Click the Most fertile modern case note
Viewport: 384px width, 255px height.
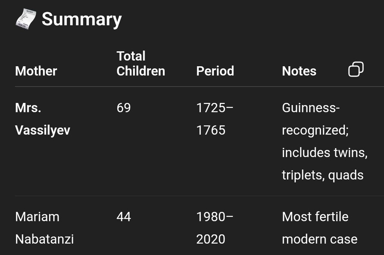320,228
